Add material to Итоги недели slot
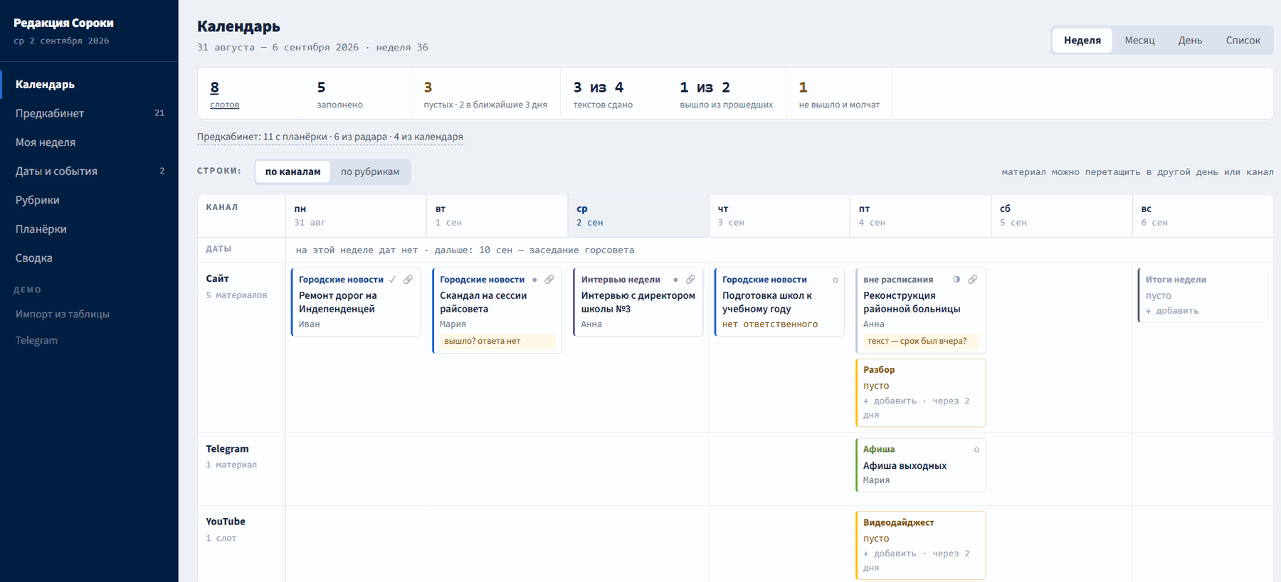The image size is (1281, 582). pos(1172,311)
